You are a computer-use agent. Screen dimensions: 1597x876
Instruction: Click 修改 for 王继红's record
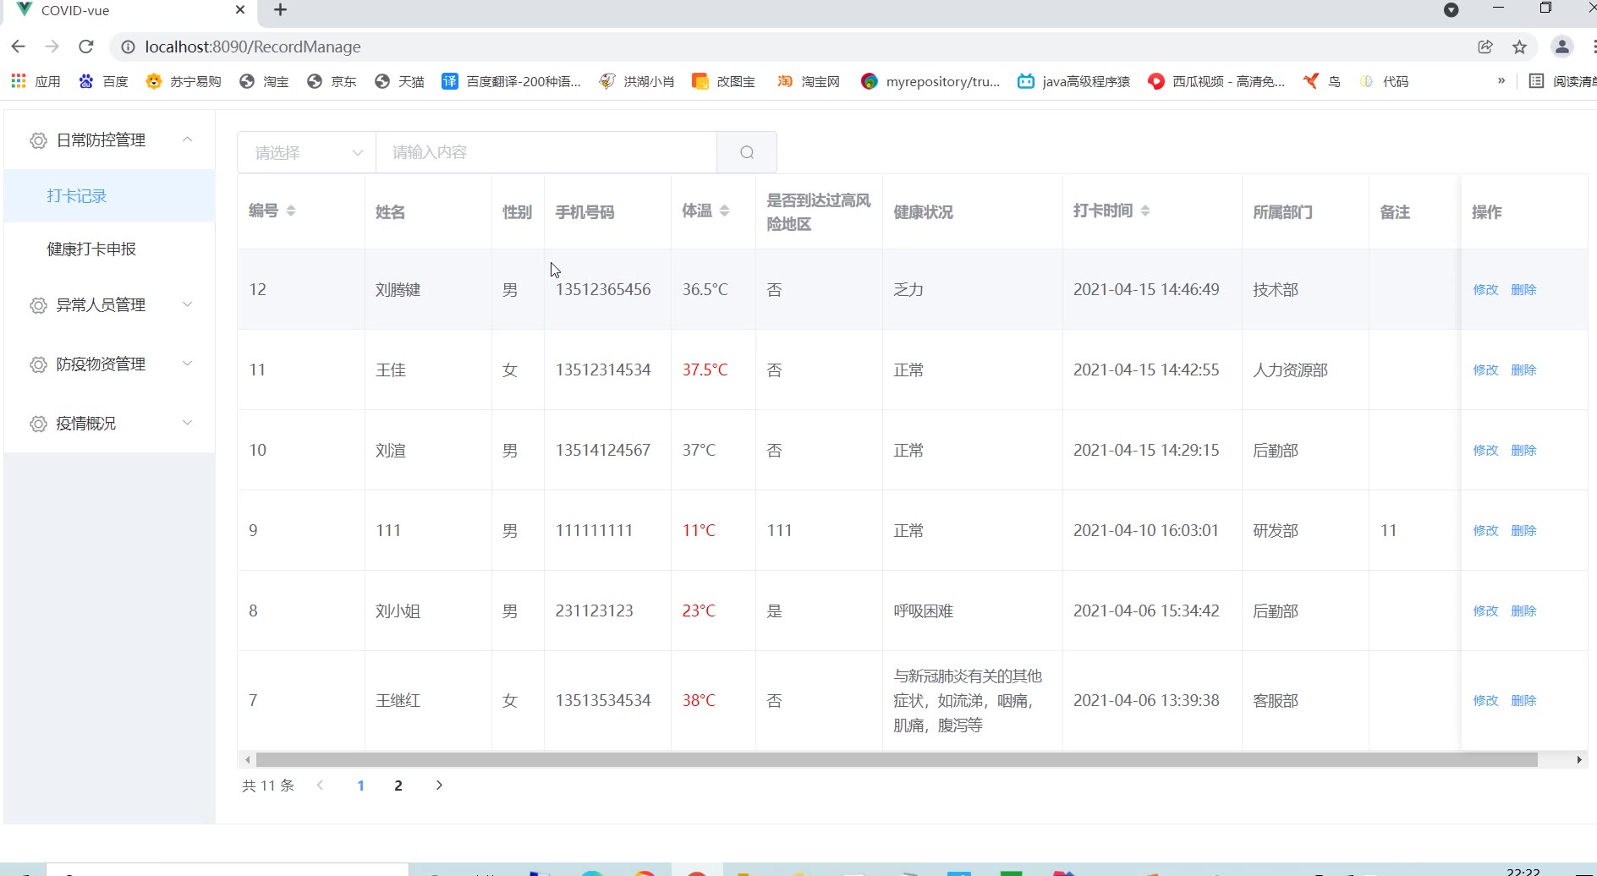pos(1485,700)
